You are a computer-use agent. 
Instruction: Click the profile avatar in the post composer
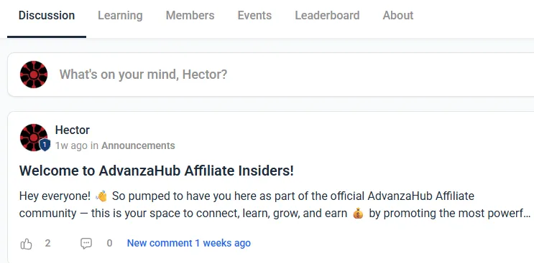(x=34, y=75)
